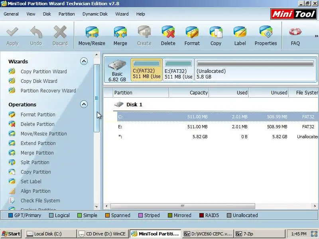Choose Delete Partition operation

[37, 124]
